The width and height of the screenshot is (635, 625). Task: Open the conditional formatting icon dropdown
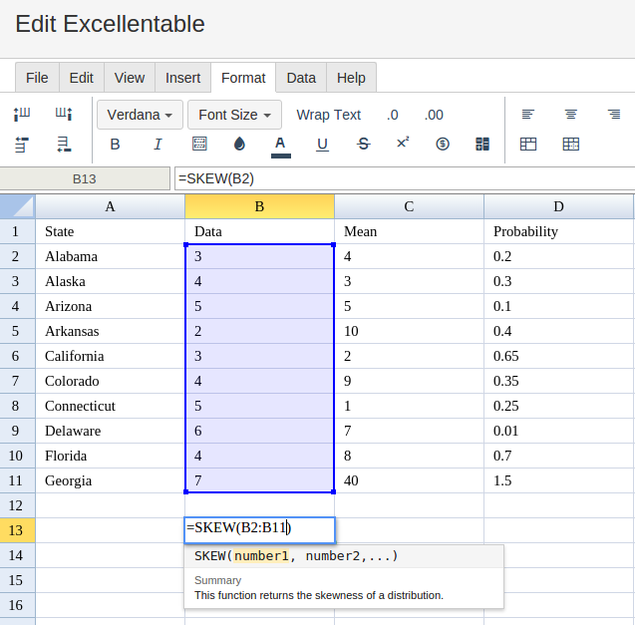point(482,145)
